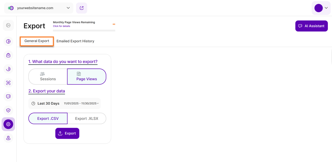Select Sessions as export data
The height and width of the screenshot is (162, 332).
point(48,76)
